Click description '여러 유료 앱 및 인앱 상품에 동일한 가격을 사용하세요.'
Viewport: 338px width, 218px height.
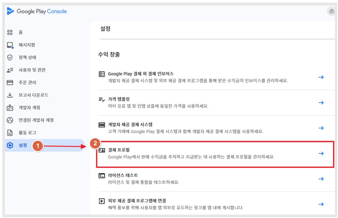click(x=158, y=106)
